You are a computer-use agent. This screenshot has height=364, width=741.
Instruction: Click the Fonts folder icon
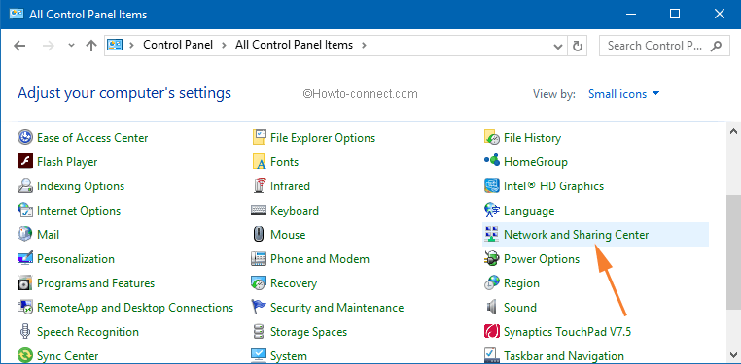click(x=259, y=162)
